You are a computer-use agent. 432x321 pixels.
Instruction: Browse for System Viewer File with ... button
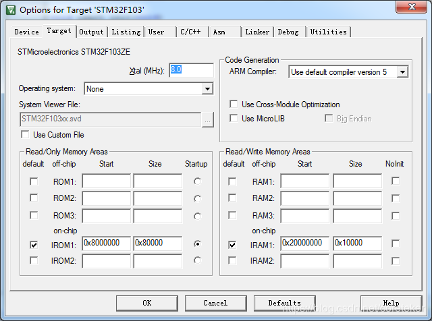207,120
